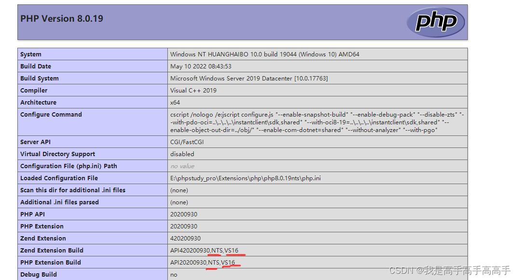Select the Scan this dir row label
This screenshot has height=280, width=518.
72,190
